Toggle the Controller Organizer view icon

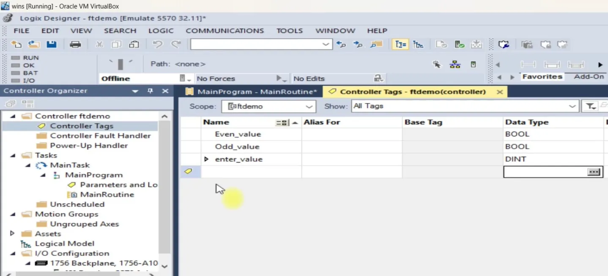(x=400, y=44)
